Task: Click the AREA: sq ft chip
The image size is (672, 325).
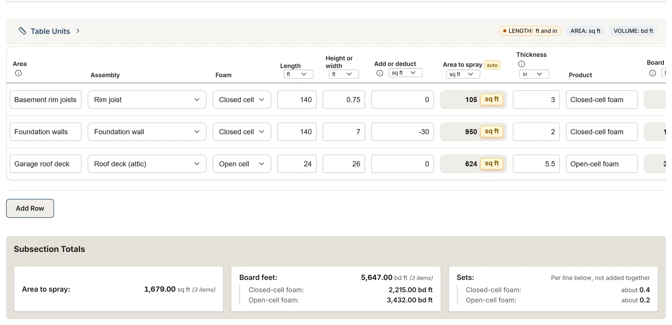Action: tap(585, 31)
